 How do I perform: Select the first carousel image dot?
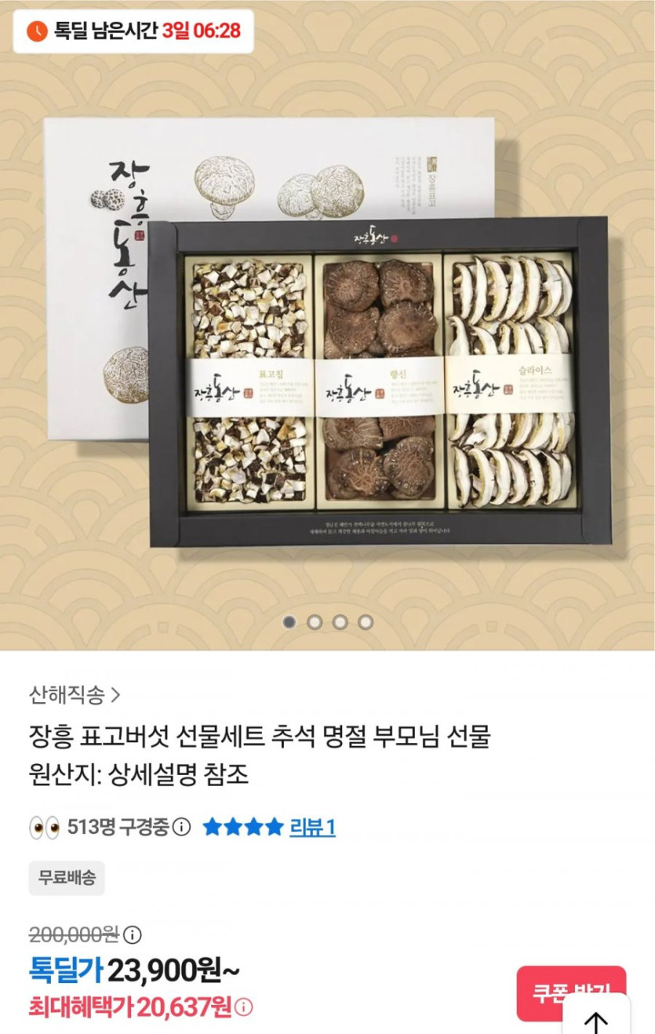(x=289, y=621)
